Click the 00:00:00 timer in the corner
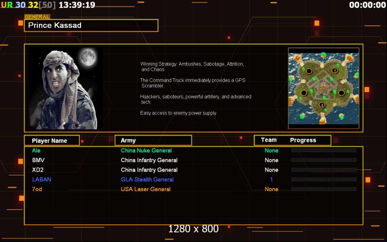 click(x=368, y=5)
